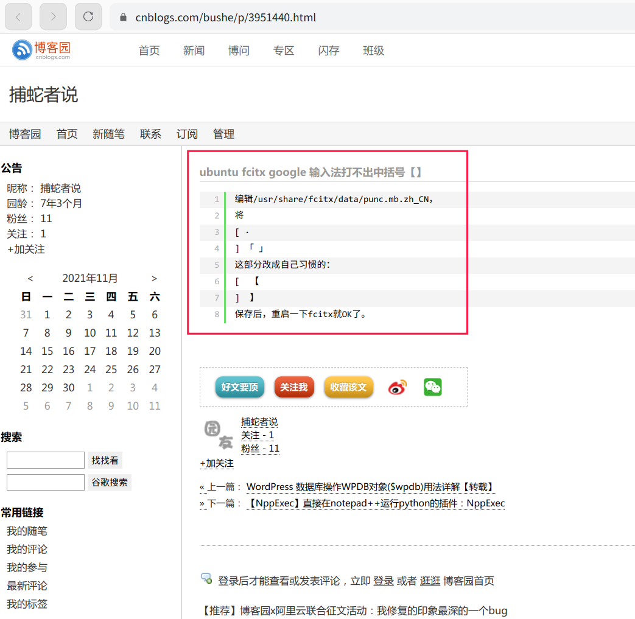The height and width of the screenshot is (619, 635).
Task: Open 新闻 in the top navigation
Action: click(x=194, y=51)
